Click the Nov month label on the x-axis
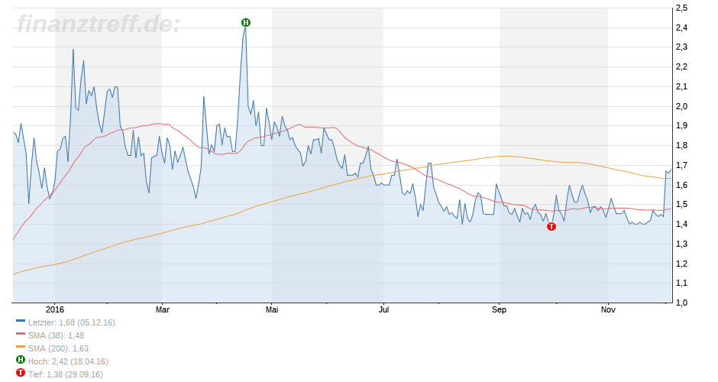The image size is (718, 382). point(608,309)
